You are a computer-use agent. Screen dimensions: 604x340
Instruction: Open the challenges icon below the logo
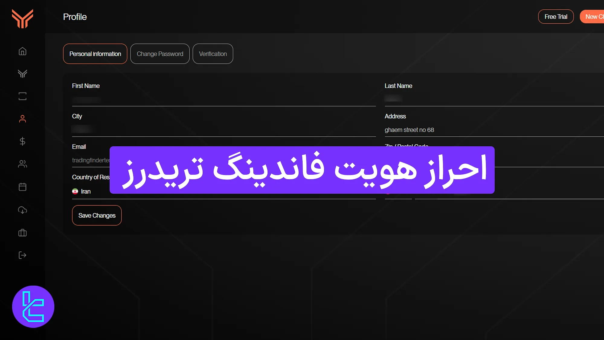pos(22,96)
